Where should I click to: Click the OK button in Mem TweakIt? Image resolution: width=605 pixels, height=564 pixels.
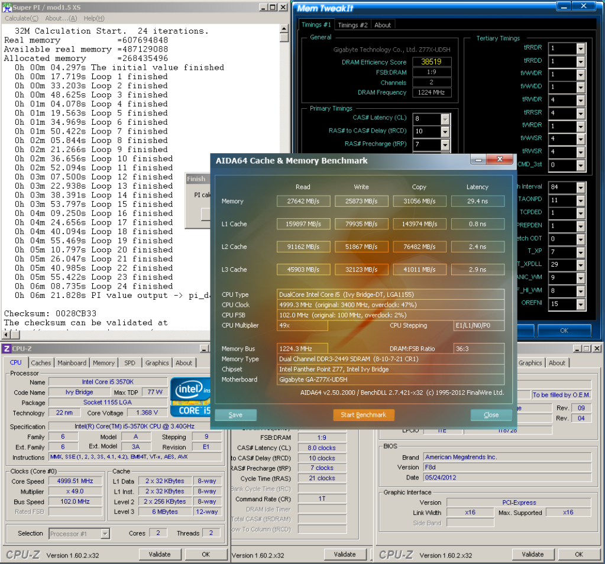click(x=564, y=330)
